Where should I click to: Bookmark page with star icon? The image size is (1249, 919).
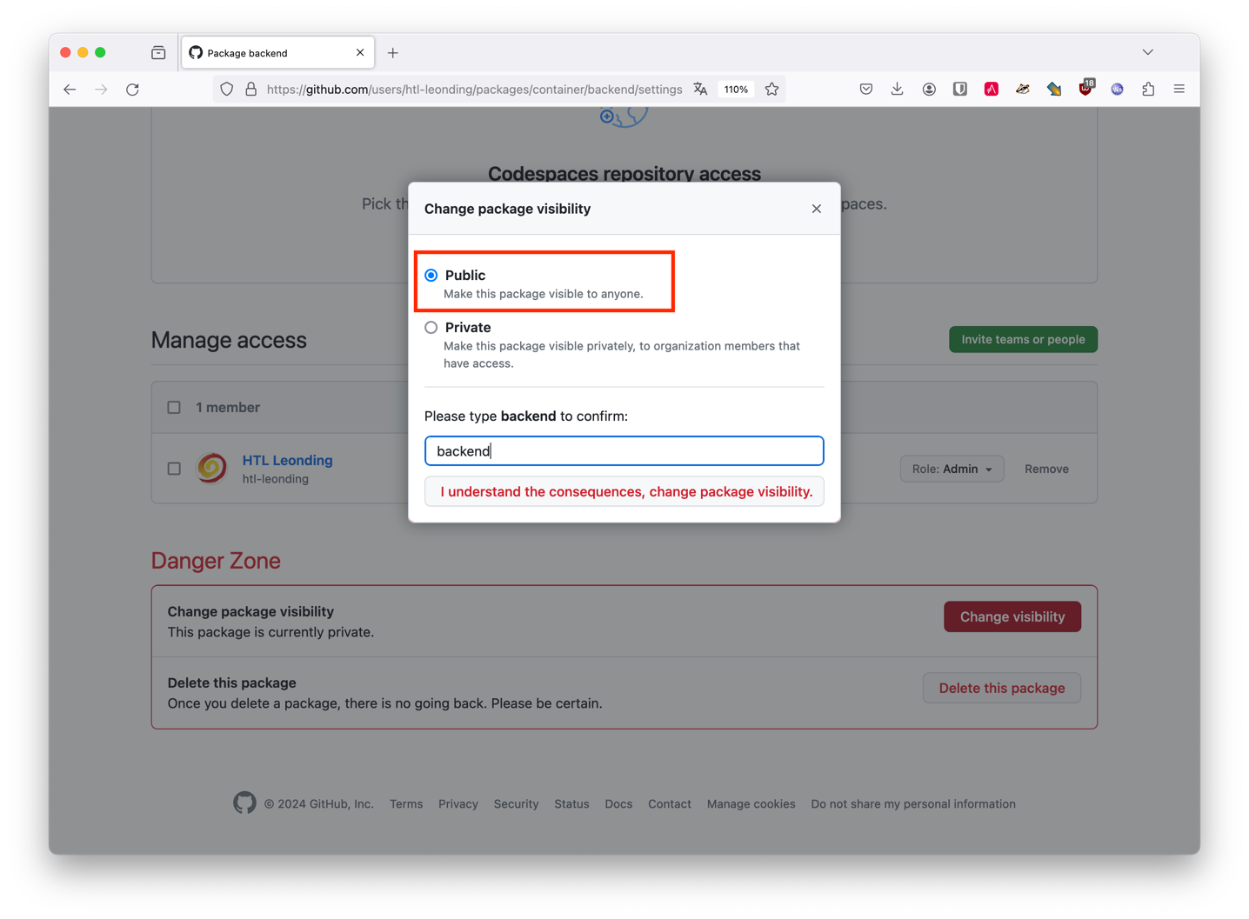[771, 89]
